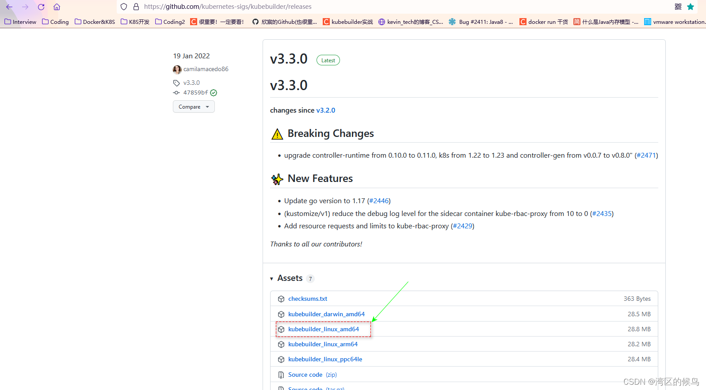The height and width of the screenshot is (390, 706).
Task: Open the 欣宸的Github bookmark
Action: [x=284, y=22]
